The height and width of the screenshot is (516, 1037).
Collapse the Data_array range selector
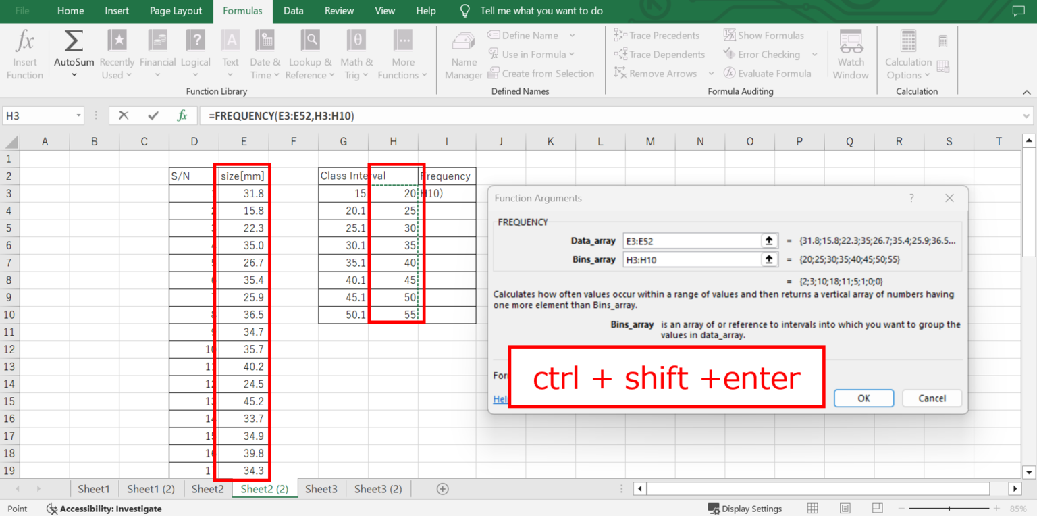click(768, 241)
